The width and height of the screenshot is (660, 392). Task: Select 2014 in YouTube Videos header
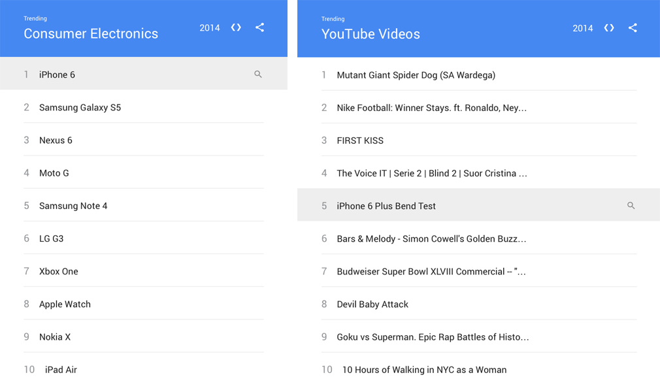(582, 28)
